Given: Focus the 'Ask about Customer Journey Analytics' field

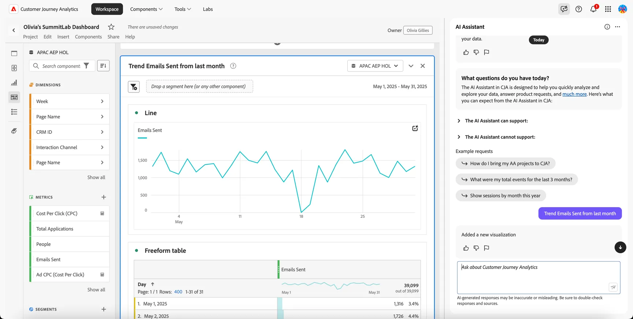Looking at the screenshot, I should point(538,278).
